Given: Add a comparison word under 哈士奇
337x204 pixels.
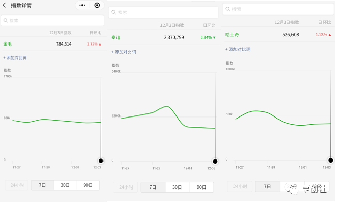Looking at the screenshot, I should point(238,49).
